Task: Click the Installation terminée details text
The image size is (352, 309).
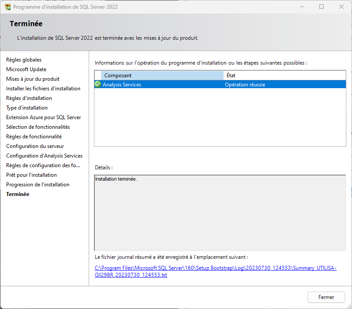Action: click(x=116, y=179)
